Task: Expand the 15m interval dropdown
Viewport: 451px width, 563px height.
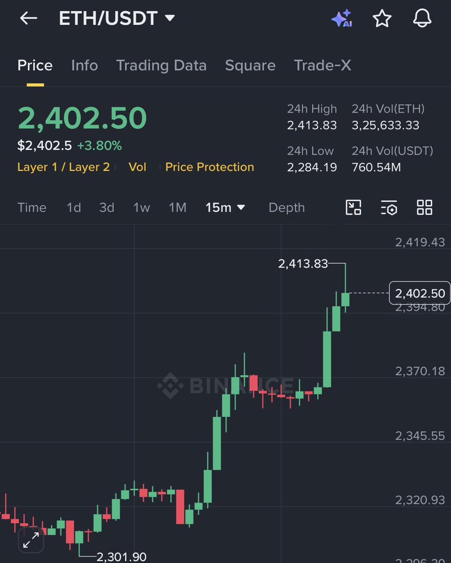Action: [225, 207]
